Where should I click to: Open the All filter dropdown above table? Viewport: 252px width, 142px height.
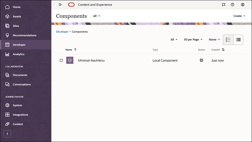pyautogui.click(x=174, y=40)
